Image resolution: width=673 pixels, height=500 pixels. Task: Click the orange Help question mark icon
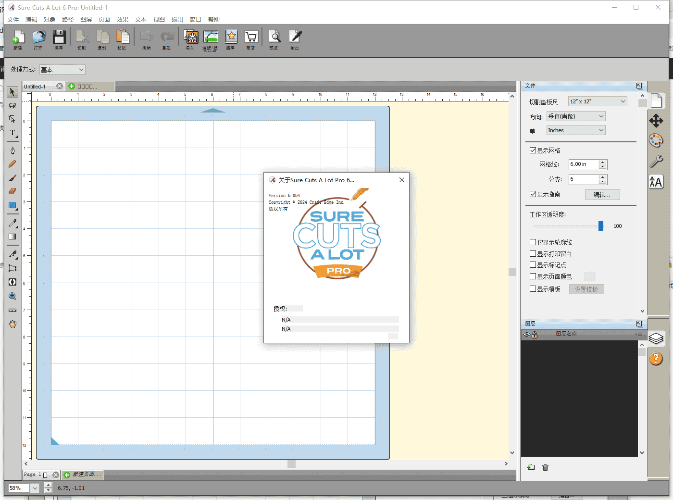tap(656, 359)
